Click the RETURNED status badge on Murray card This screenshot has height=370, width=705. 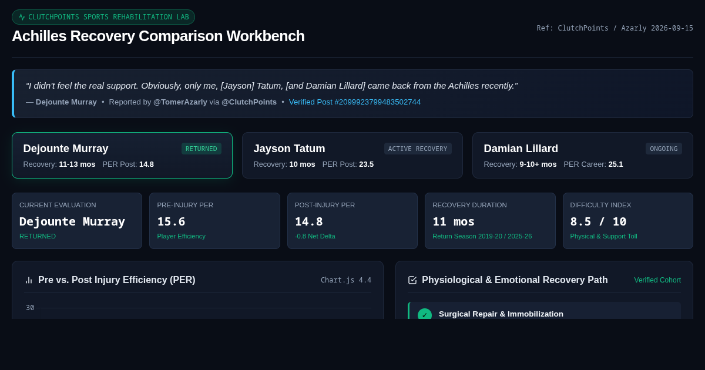(x=202, y=149)
